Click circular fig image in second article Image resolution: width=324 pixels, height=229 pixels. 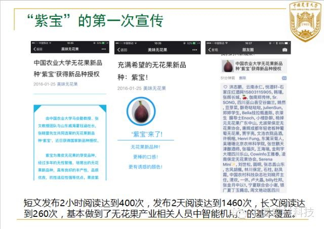pyautogui.click(x=141, y=111)
